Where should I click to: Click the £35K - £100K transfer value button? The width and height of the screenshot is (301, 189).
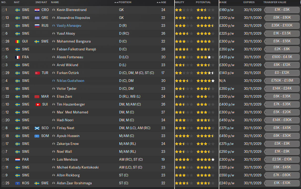click(x=282, y=26)
